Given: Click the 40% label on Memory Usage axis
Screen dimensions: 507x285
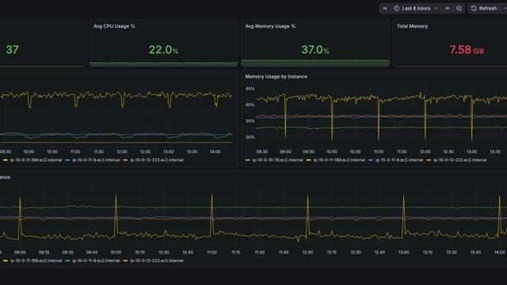Looking at the screenshot, I should (x=250, y=104).
